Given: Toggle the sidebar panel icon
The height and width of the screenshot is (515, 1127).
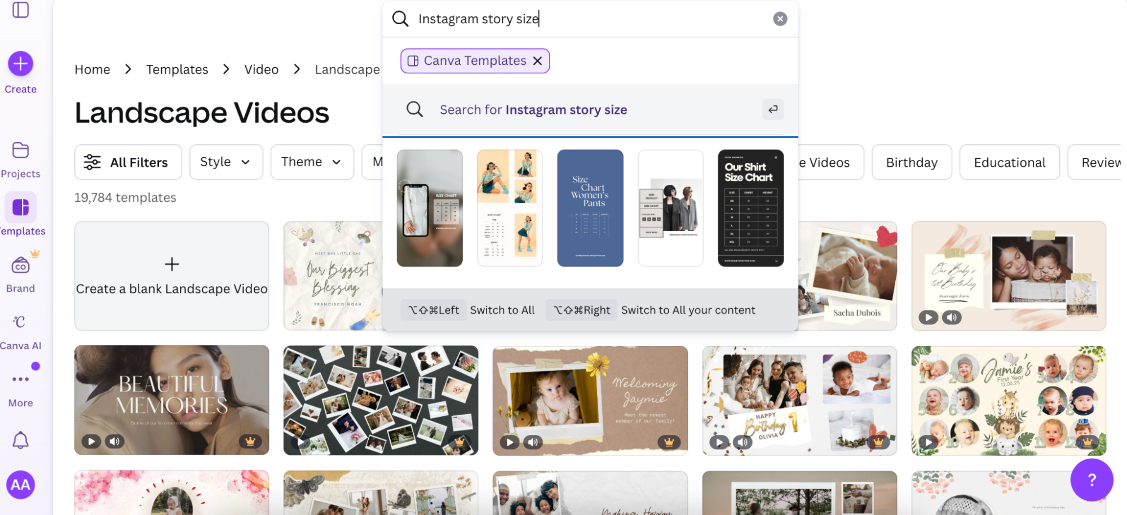Looking at the screenshot, I should (x=20, y=10).
